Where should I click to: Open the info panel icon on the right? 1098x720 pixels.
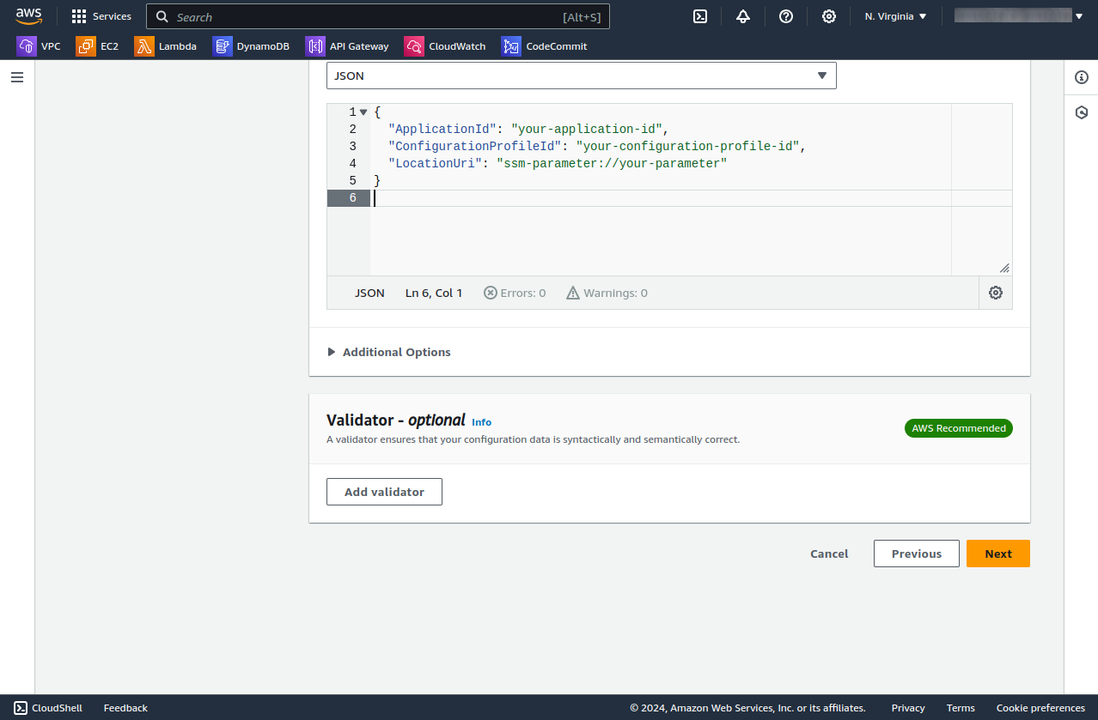click(1082, 77)
